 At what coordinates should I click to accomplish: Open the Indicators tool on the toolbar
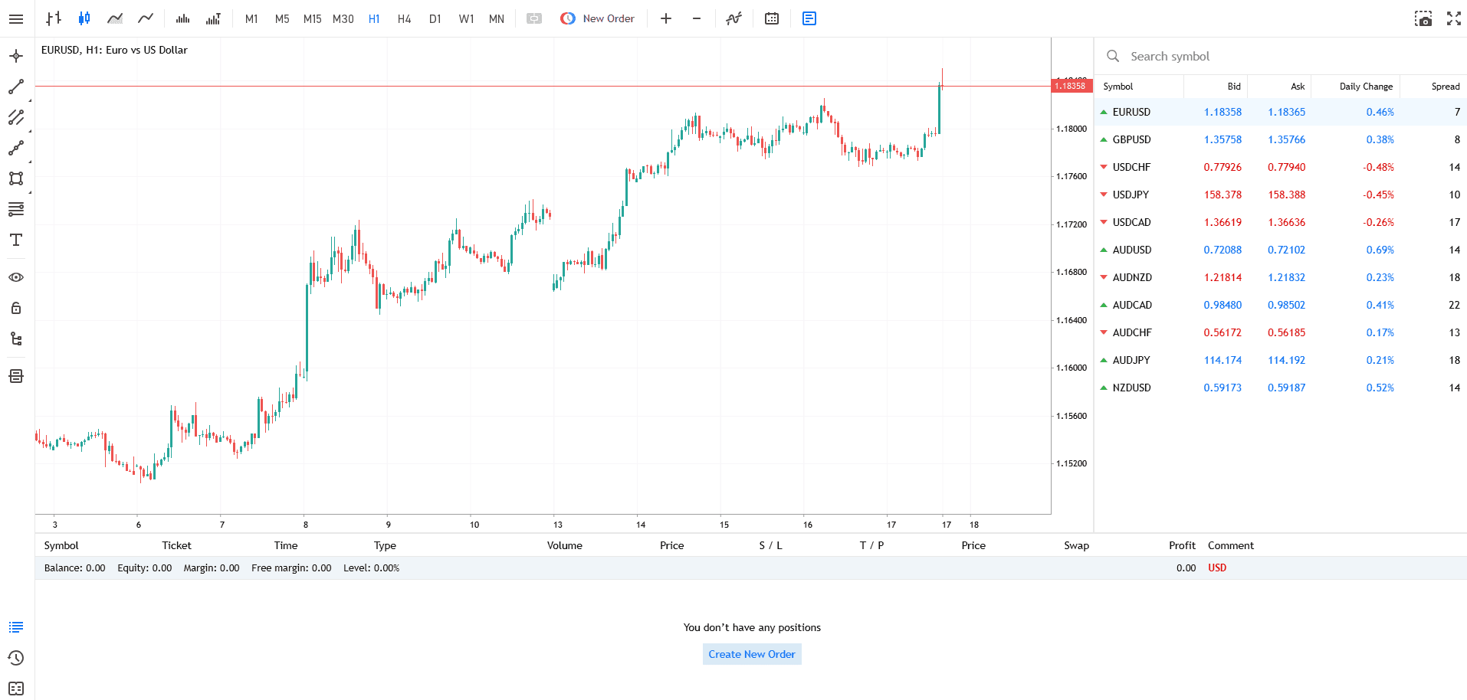[x=733, y=18]
